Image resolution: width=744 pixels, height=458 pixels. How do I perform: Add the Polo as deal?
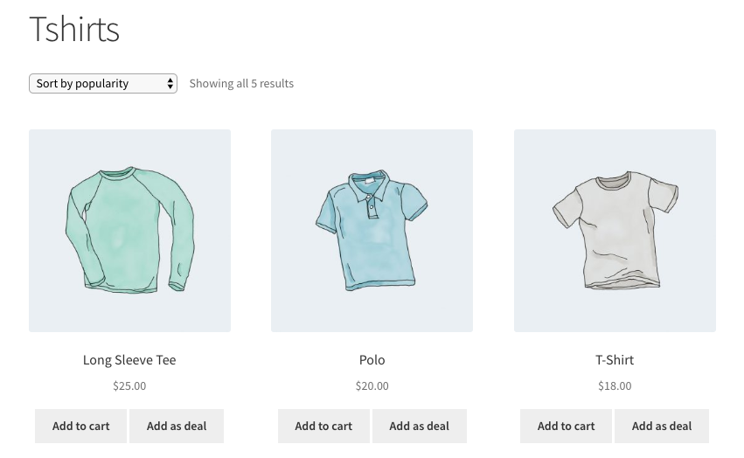tap(420, 427)
